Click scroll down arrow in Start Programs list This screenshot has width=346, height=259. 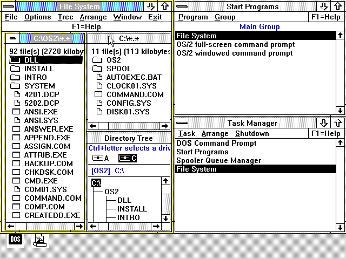point(340,110)
